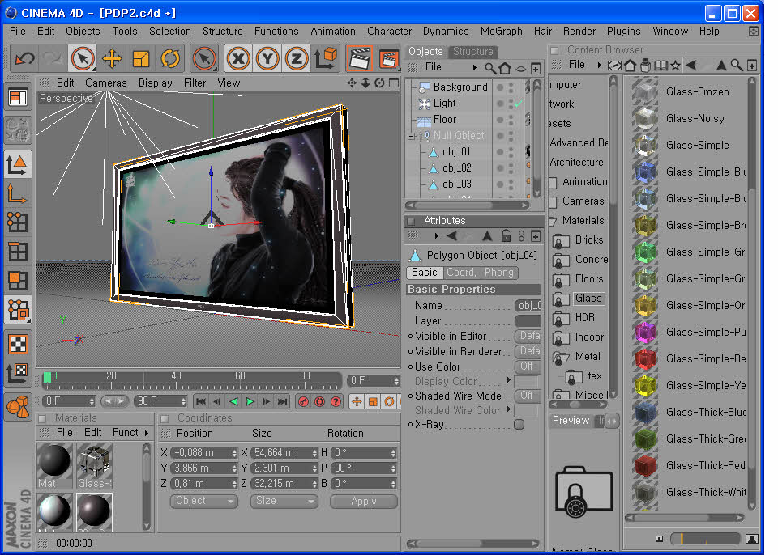Viewport: 778px width, 555px height.
Task: Toggle Autokeying button
Action: click(319, 401)
